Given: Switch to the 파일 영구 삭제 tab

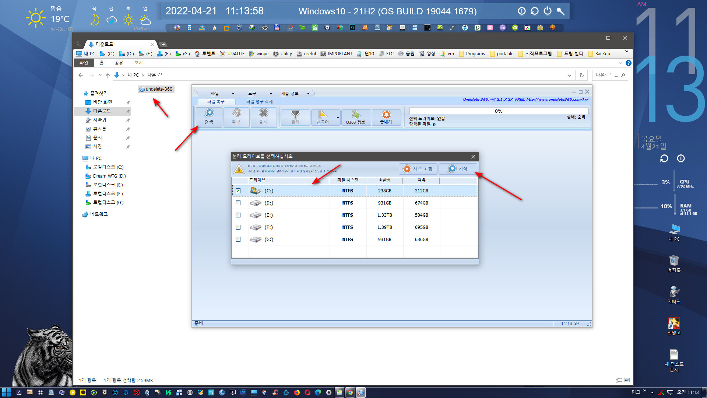Looking at the screenshot, I should [x=260, y=102].
